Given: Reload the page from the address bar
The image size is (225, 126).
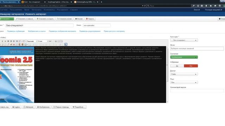Looking at the screenshot, I should tap(145, 6).
